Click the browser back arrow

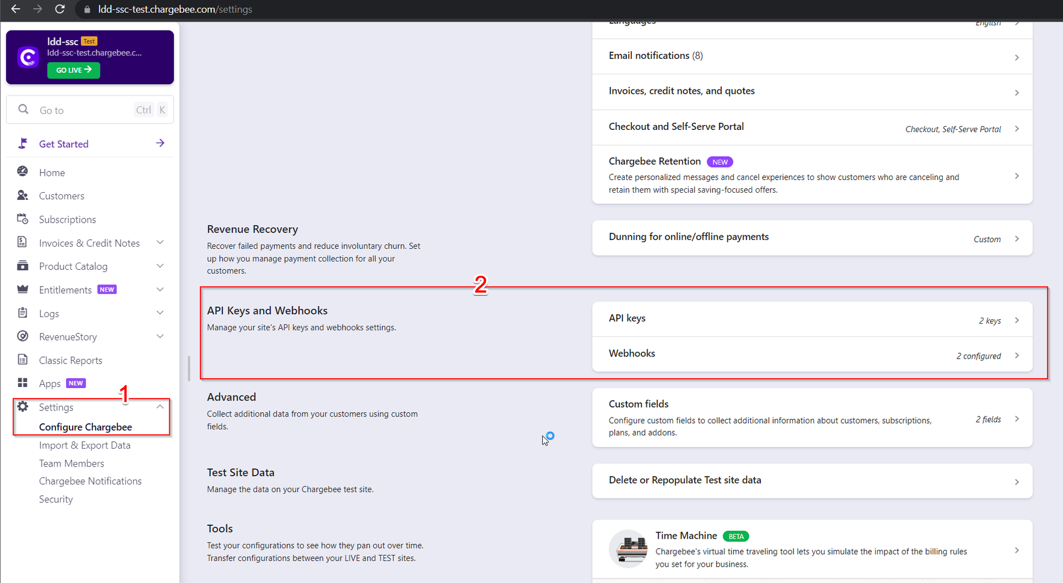(16, 9)
